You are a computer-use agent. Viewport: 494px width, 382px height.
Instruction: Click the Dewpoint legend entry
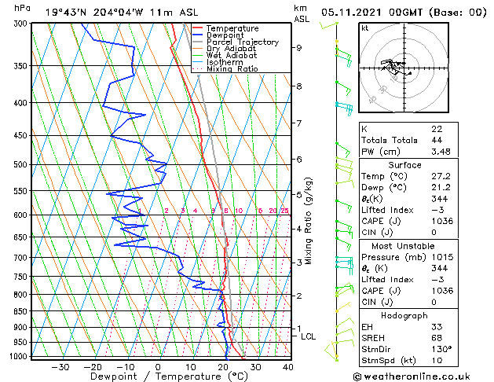click(x=225, y=35)
